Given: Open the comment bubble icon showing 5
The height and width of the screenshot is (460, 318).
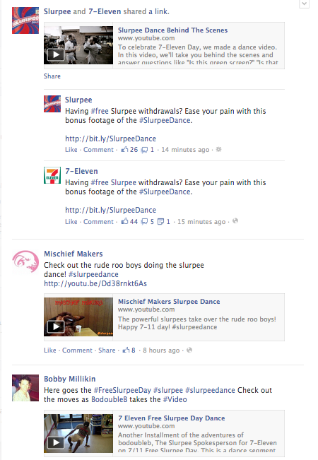Looking at the screenshot, I should point(144,221).
